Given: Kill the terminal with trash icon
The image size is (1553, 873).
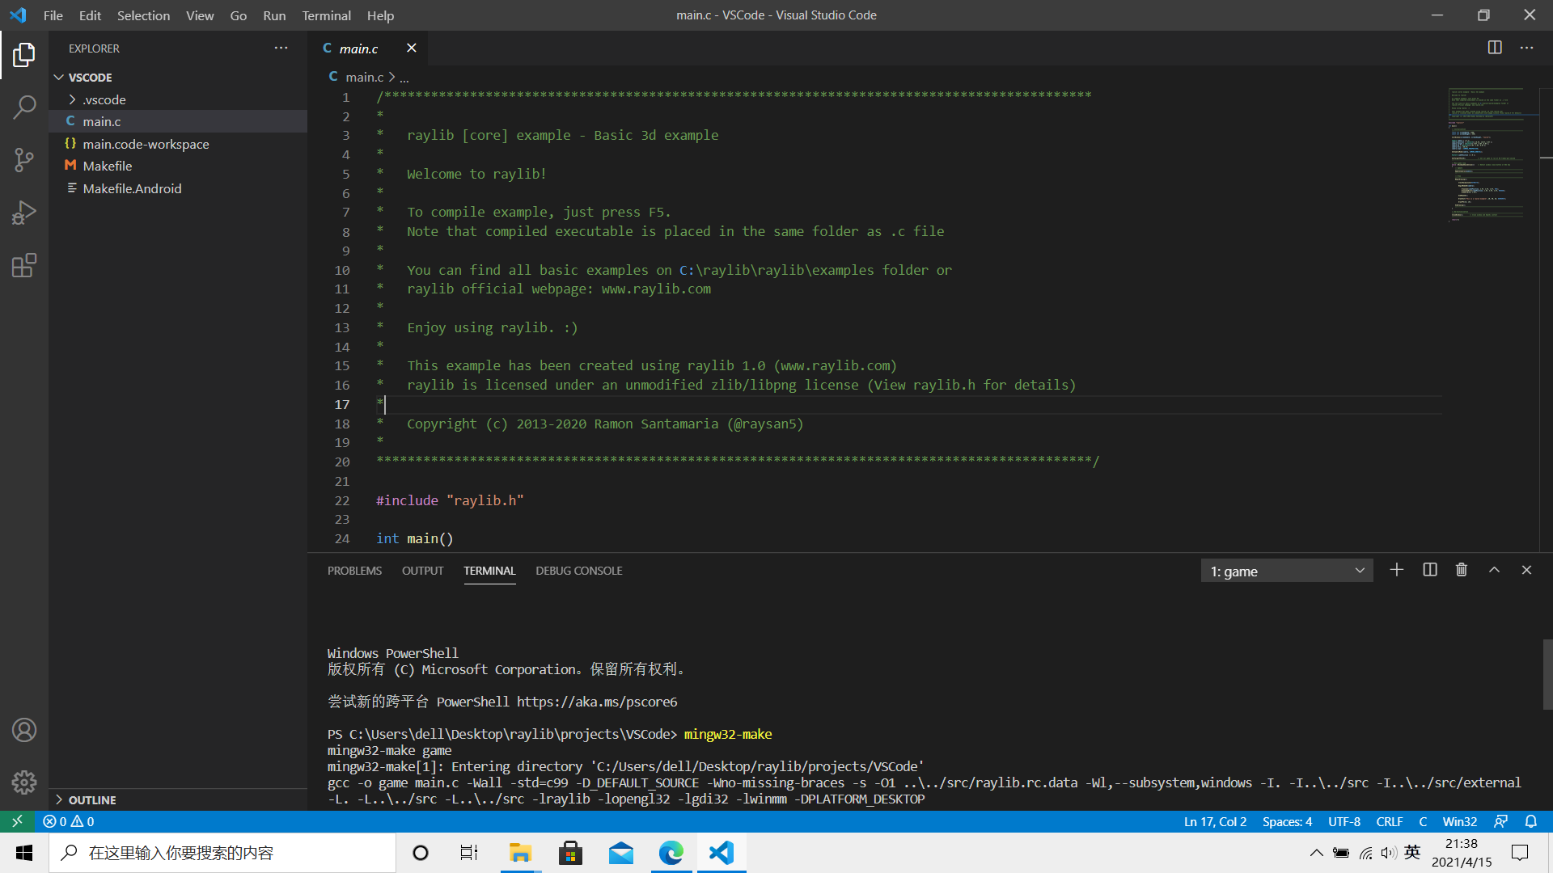Looking at the screenshot, I should [x=1462, y=570].
